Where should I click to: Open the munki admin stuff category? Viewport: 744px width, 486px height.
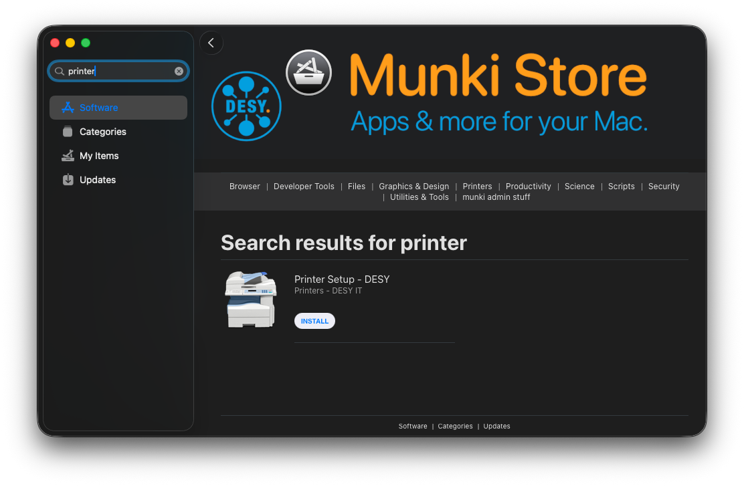coord(496,197)
